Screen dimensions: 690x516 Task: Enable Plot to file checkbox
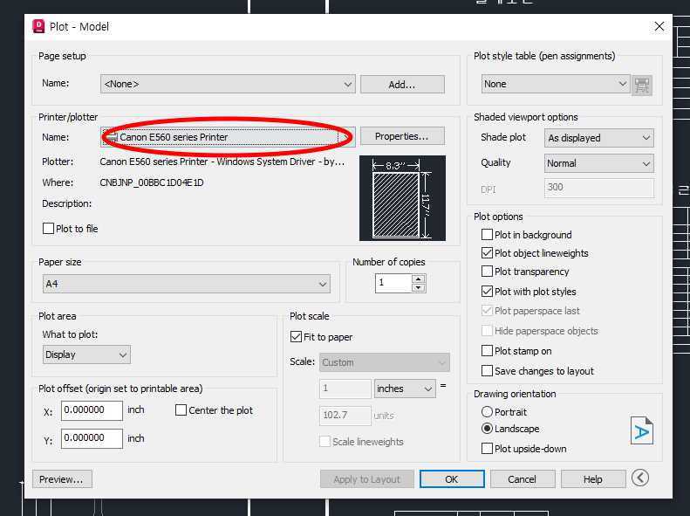coord(49,229)
